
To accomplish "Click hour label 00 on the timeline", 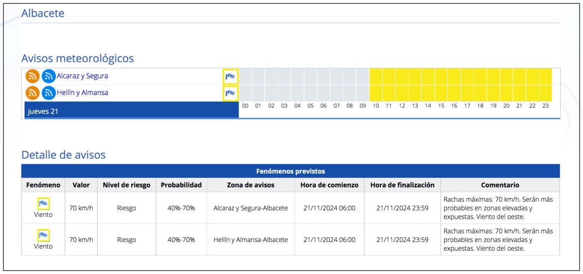I will coord(245,106).
